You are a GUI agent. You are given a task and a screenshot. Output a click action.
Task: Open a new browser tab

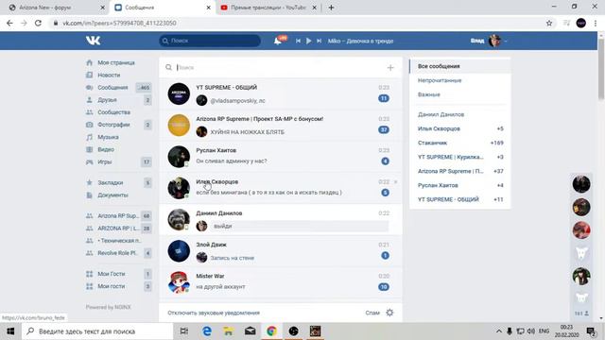click(331, 8)
